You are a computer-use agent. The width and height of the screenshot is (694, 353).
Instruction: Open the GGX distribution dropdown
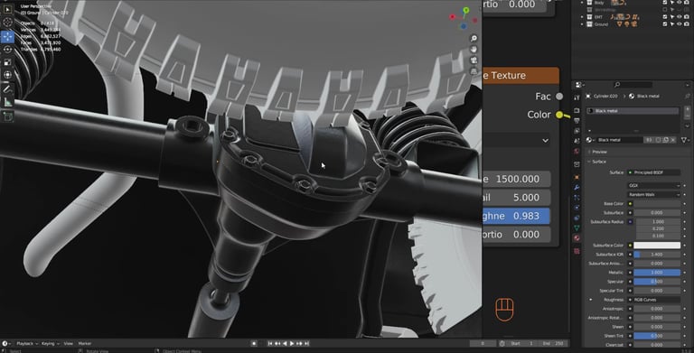coord(653,185)
